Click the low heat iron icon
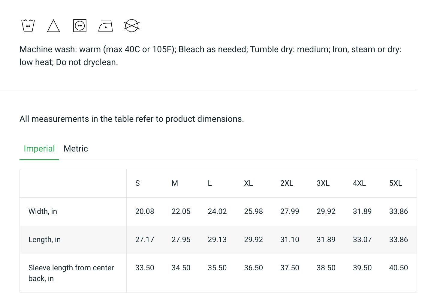Screen dimensions: 428x306 (x=106, y=26)
